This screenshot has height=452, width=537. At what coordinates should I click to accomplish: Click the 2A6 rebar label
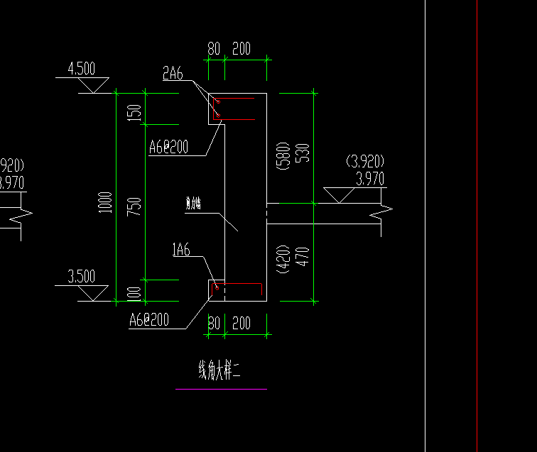pyautogui.click(x=173, y=73)
